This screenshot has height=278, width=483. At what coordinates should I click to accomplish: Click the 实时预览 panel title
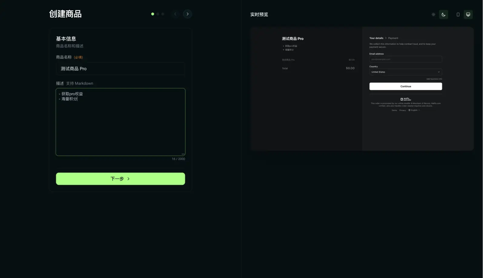point(259,15)
